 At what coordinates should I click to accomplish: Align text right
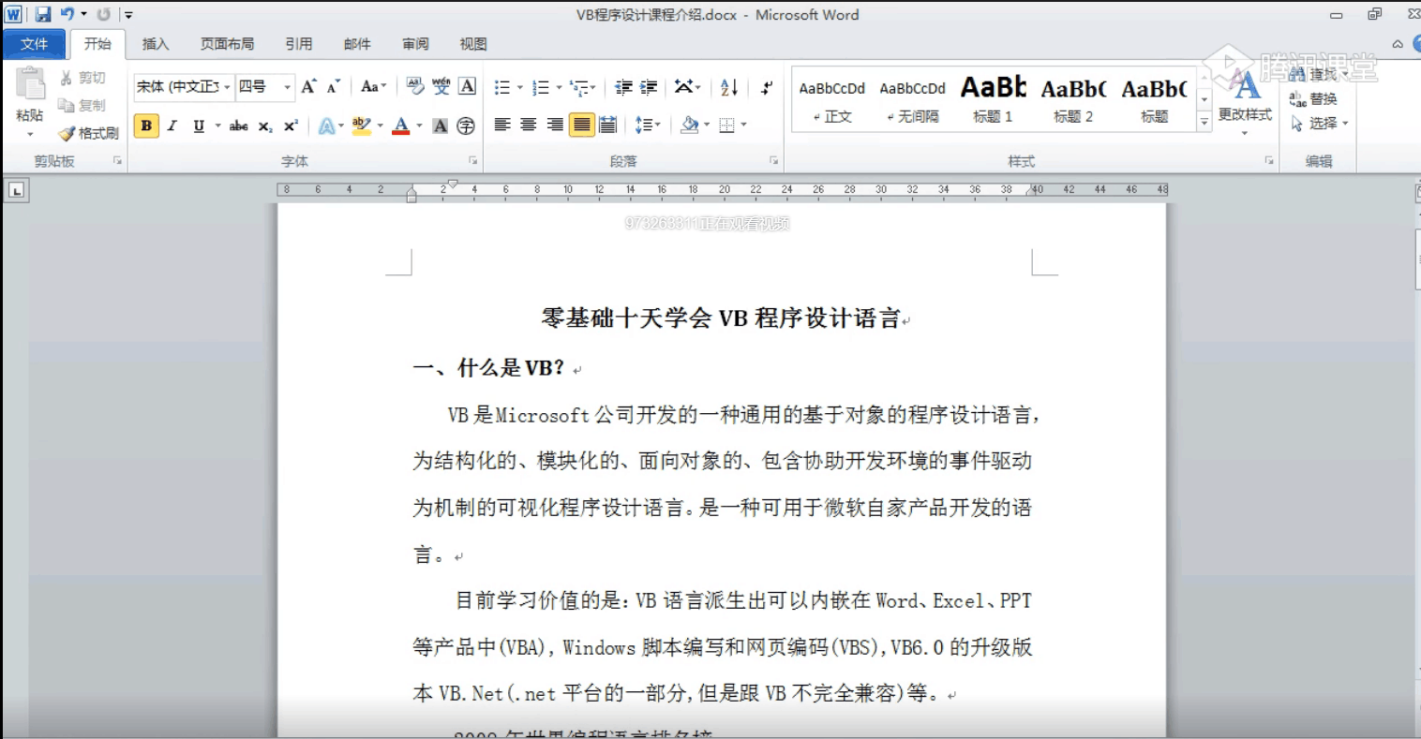coord(555,125)
